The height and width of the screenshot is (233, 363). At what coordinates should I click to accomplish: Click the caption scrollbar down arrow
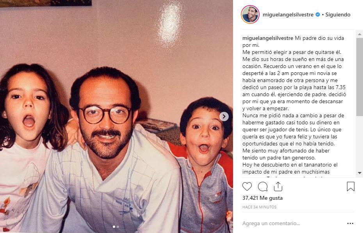coord(359,173)
